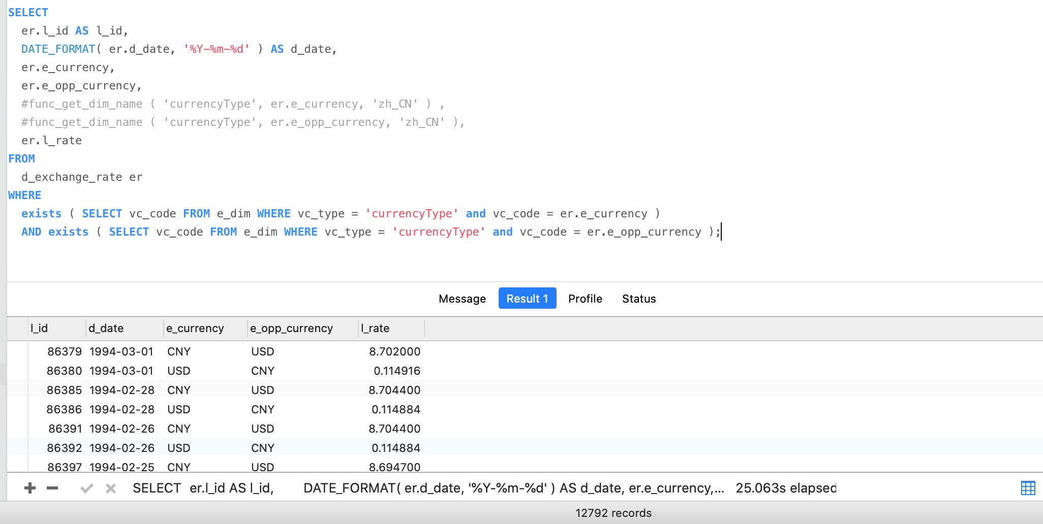Click the SQL statement preview in status bar

(x=428, y=488)
